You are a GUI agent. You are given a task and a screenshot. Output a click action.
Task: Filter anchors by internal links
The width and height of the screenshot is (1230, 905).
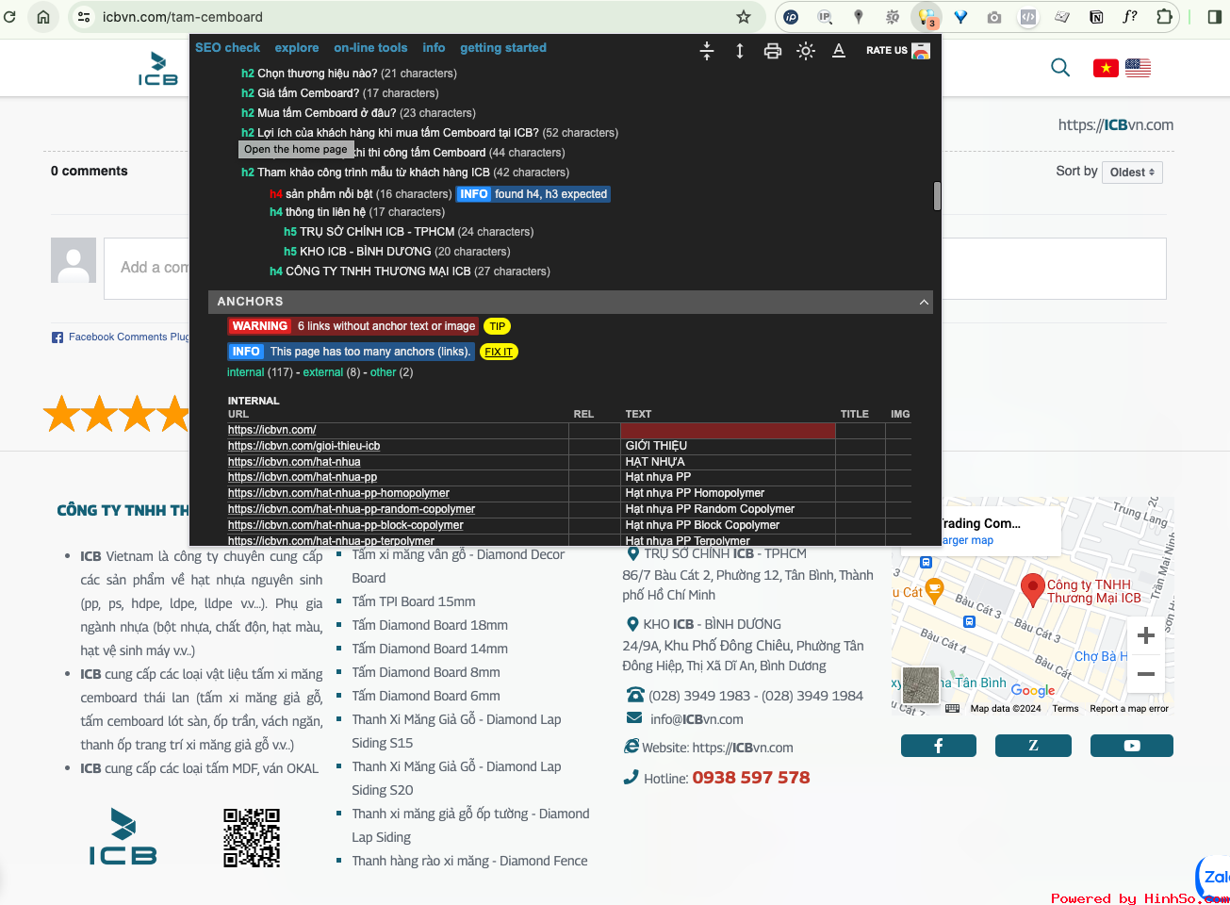(245, 372)
